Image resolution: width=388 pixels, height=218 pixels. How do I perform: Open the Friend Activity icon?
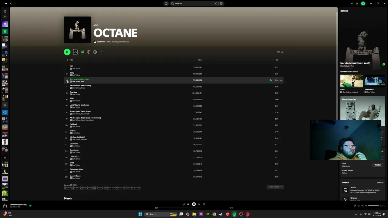pos(357,4)
